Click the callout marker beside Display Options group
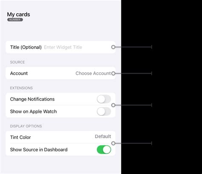The image size is (202, 174). click(113, 143)
